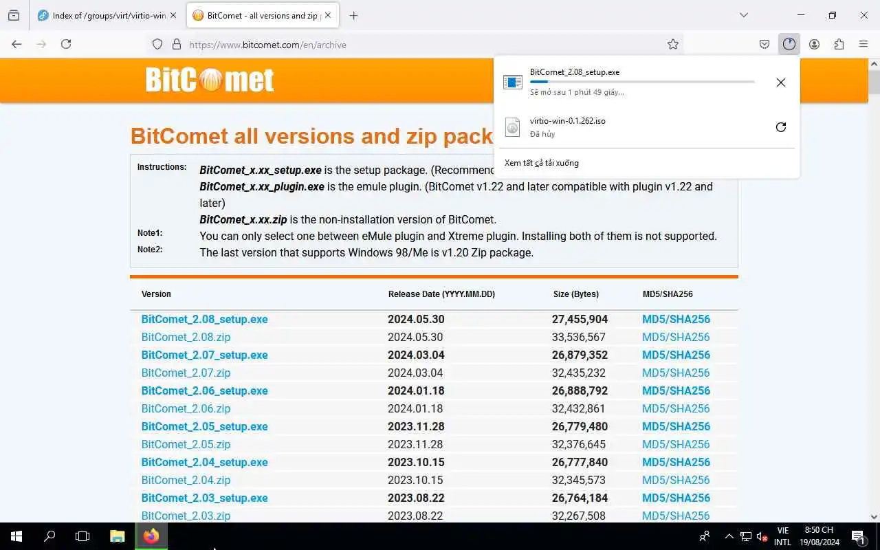Launch File Explorer from taskbar
This screenshot has width=880, height=550.
tap(118, 536)
